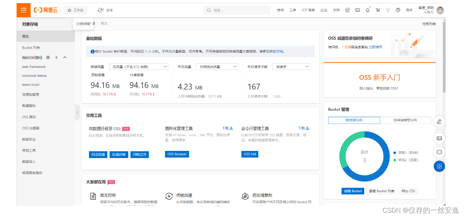Open the orange hamburger menu
Viewport: 464px width, 217px height.
[23, 10]
